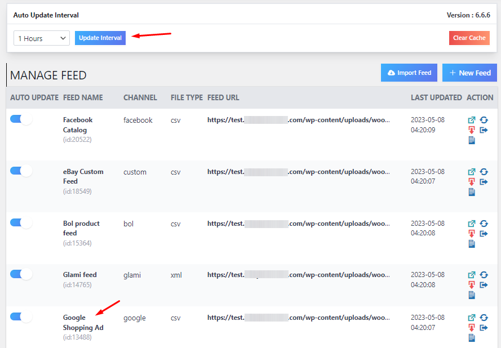Download the Facebook Catalog feed file
Screen dimensions: 501x348
[x=472, y=130]
